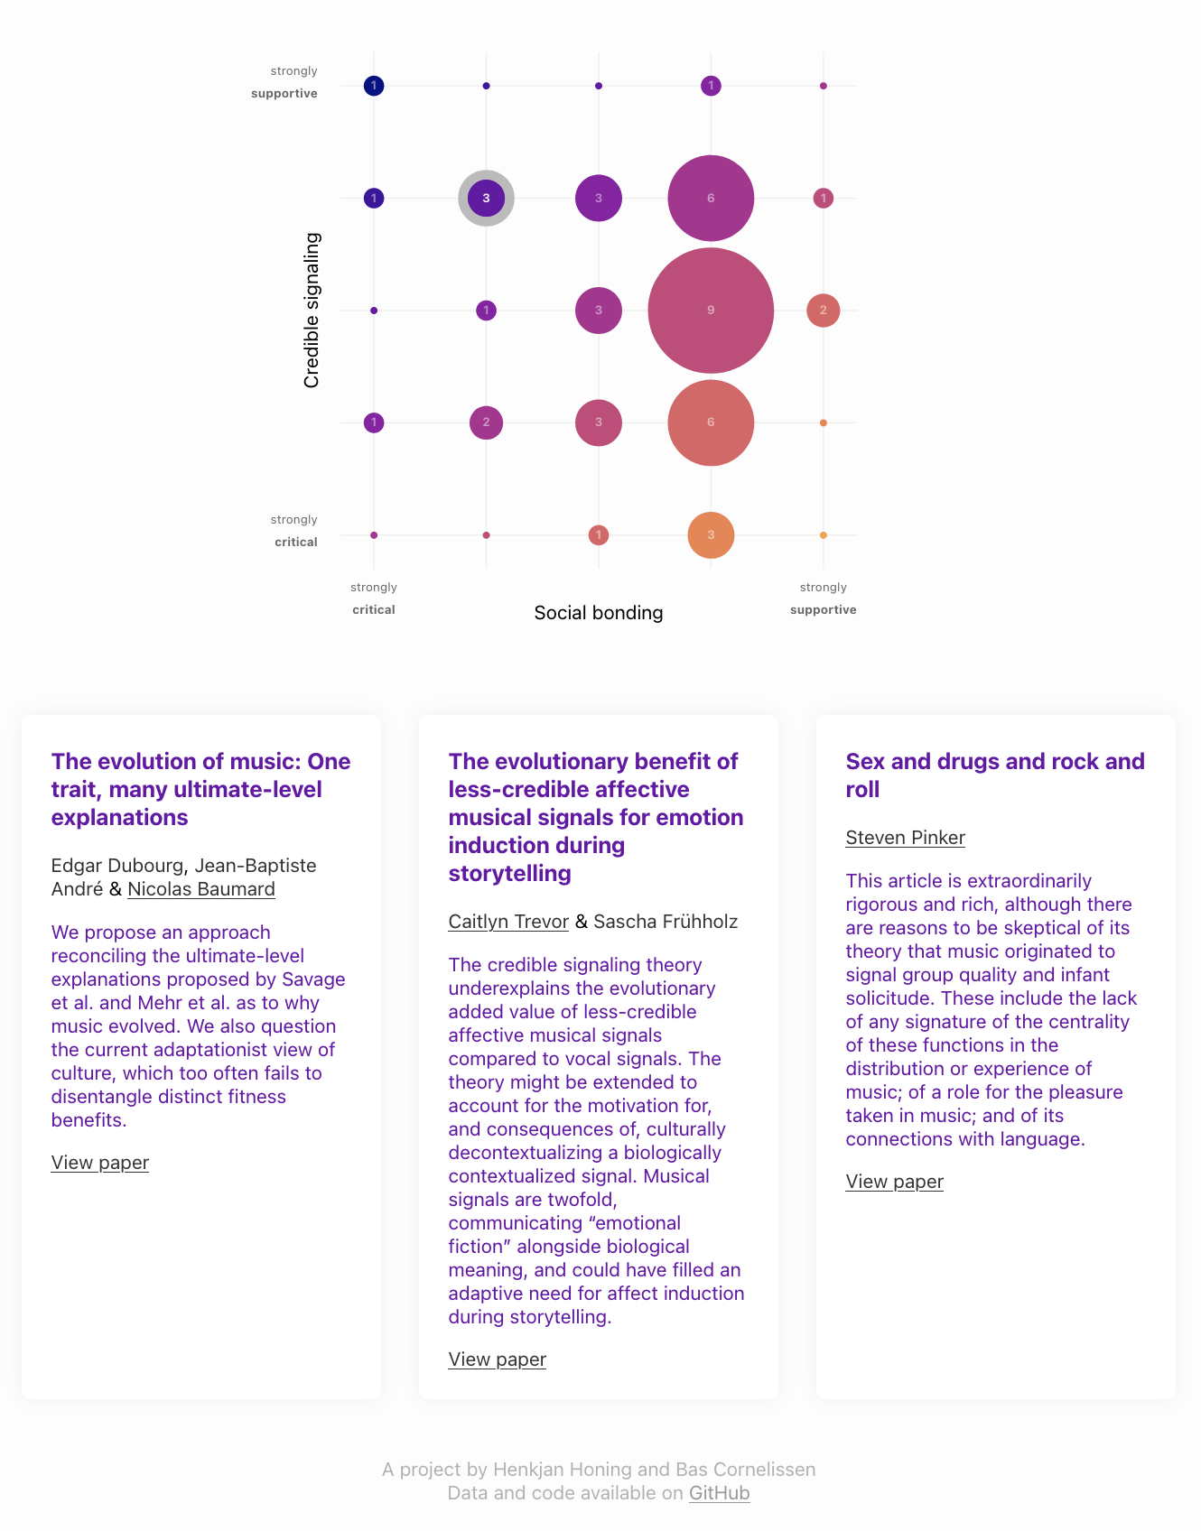This screenshot has width=1201, height=1531.
Task: Click the purple bubble labeled 2
Action: 486,422
